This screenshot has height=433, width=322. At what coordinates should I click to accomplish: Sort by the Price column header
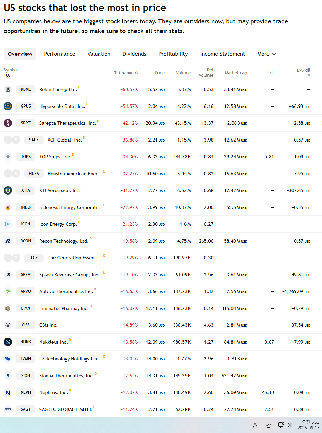click(159, 73)
